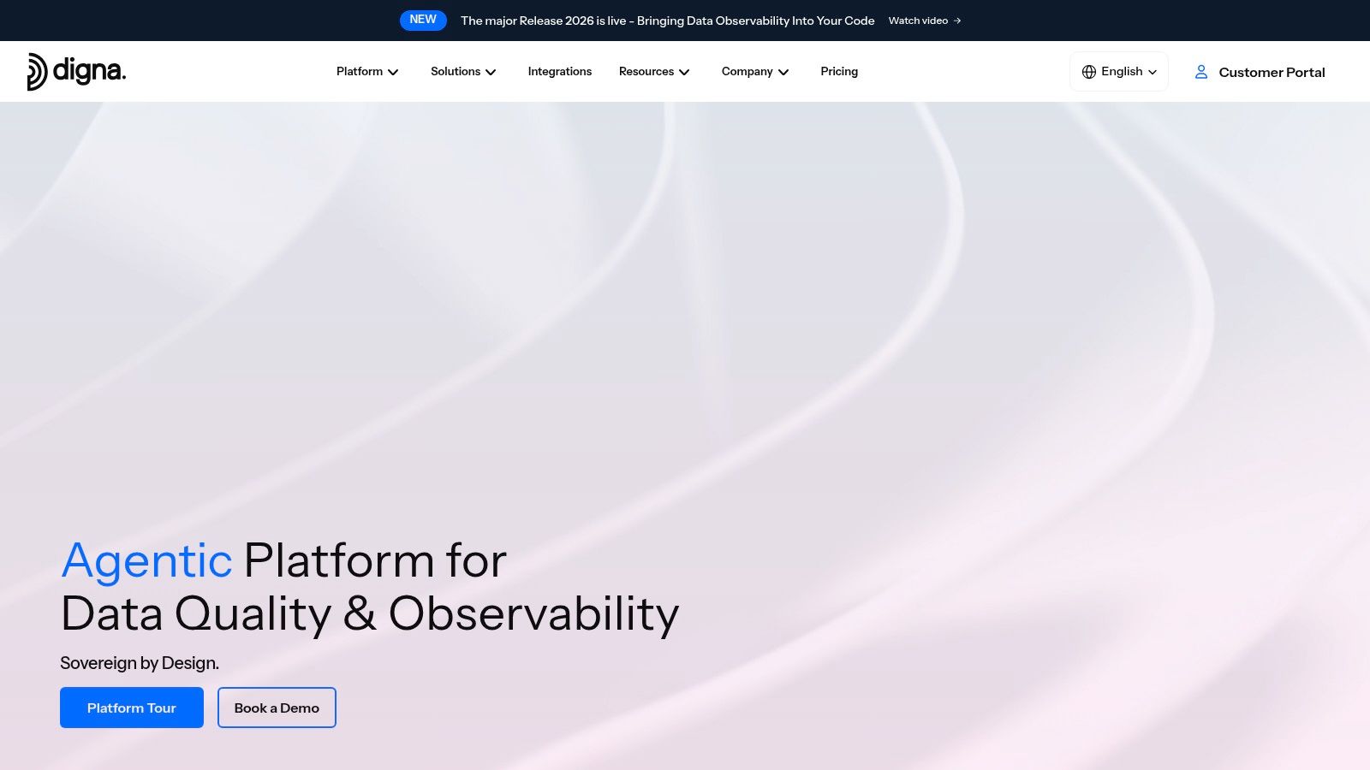Click the chevron beside Platform

[393, 72]
